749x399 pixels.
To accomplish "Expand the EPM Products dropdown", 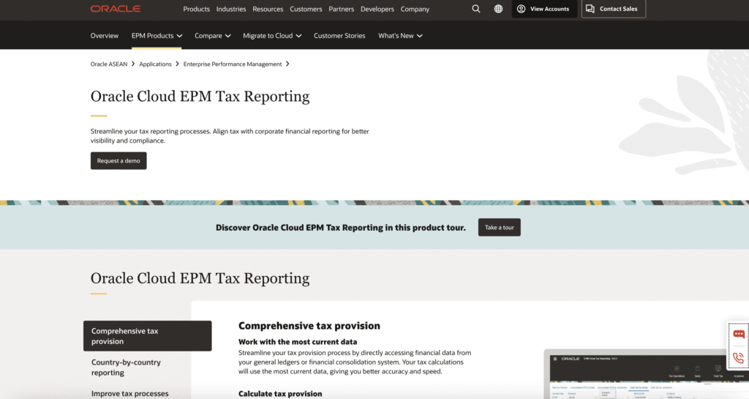I will [157, 36].
